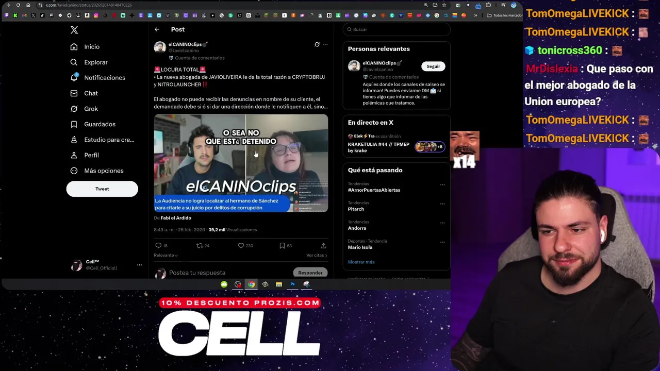
Task: Click Chrome icon in taskbar
Action: (x=251, y=284)
